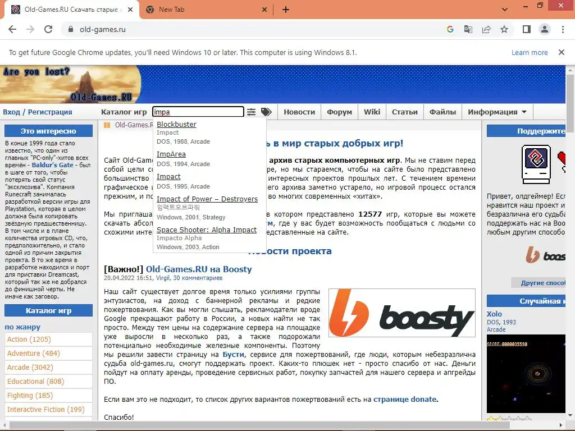This screenshot has width=575, height=431.
Task: Share this page icon
Action: coord(486,29)
